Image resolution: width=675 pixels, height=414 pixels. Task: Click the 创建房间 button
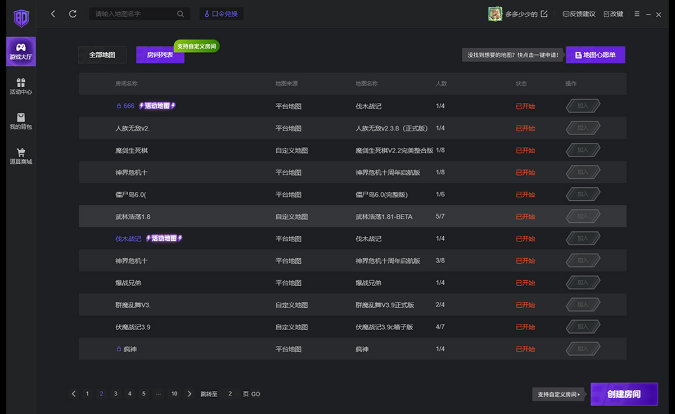(x=624, y=394)
